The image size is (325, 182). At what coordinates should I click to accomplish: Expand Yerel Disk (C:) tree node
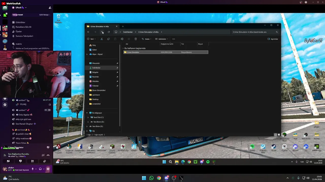pos(88,117)
